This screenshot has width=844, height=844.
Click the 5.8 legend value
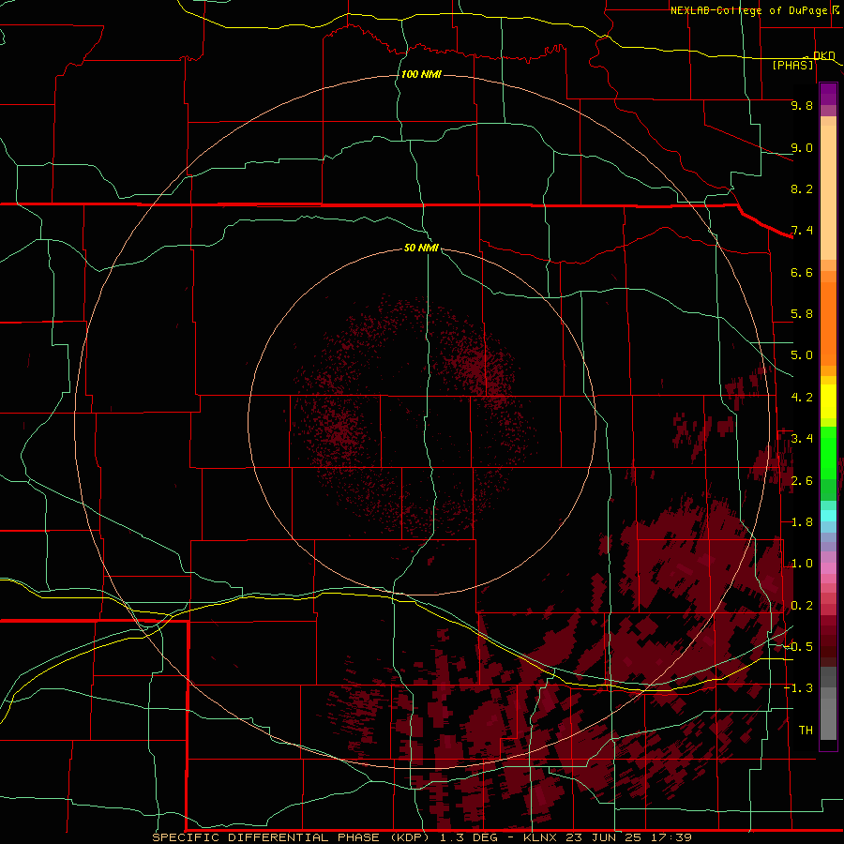[802, 314]
